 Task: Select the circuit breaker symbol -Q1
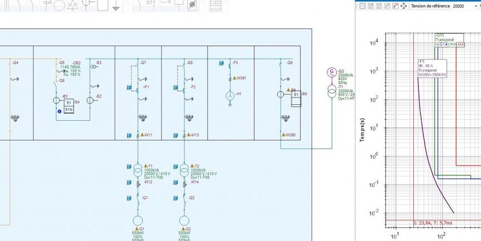(x=138, y=201)
